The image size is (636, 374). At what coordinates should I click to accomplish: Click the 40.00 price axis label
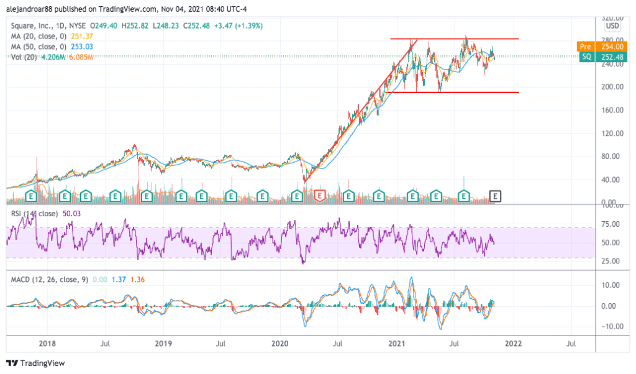[x=611, y=180]
